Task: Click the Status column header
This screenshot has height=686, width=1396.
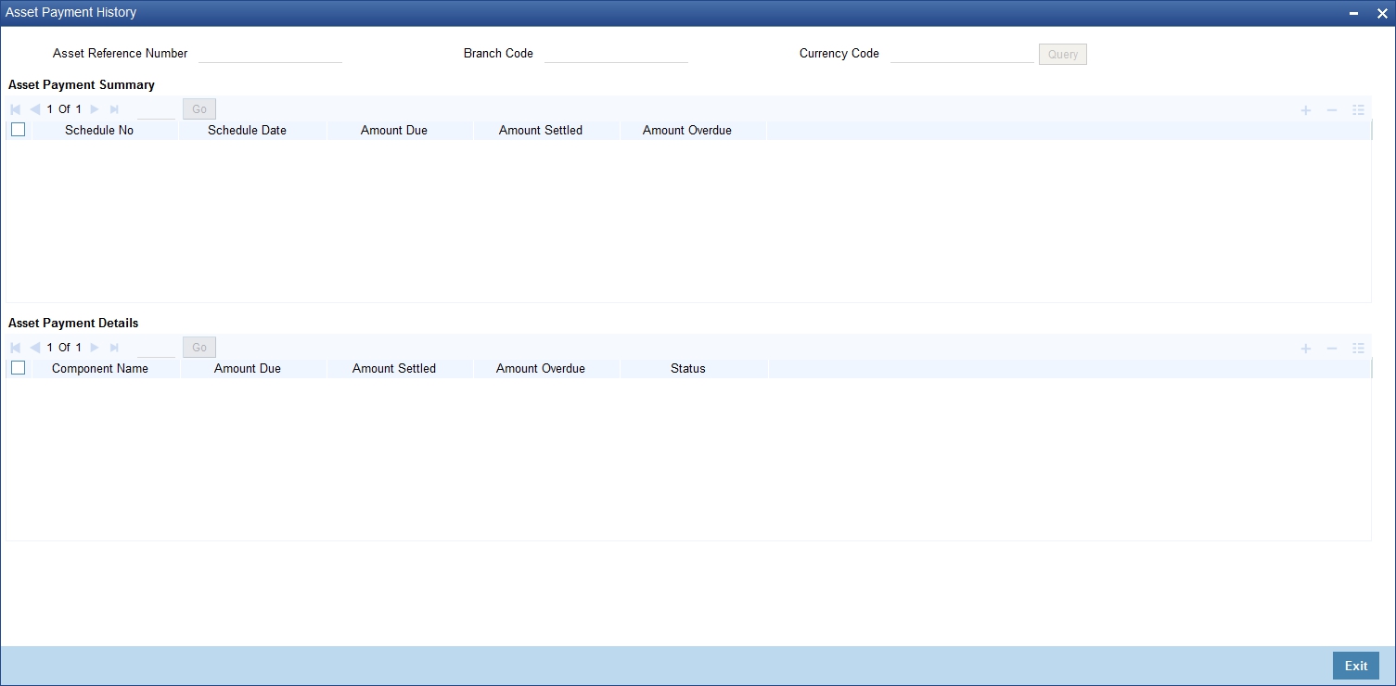Action: [688, 369]
